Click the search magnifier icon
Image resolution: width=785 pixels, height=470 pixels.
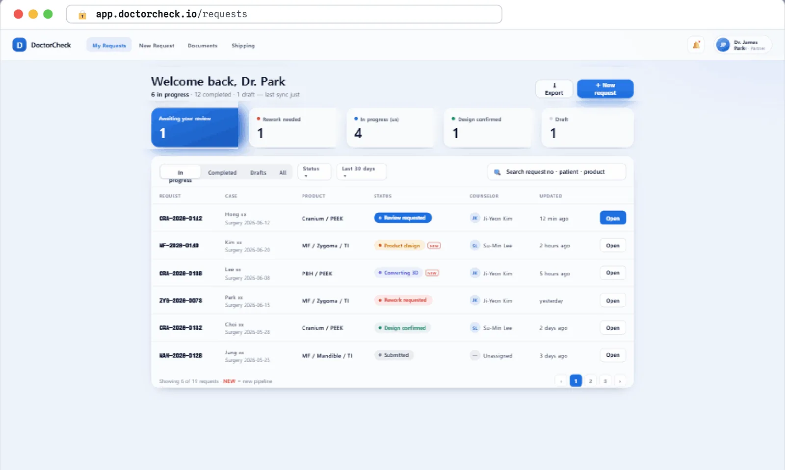point(497,172)
